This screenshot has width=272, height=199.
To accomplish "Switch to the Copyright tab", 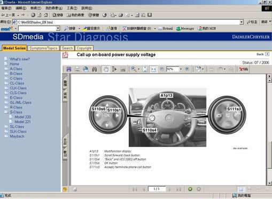I will click(84, 48).
